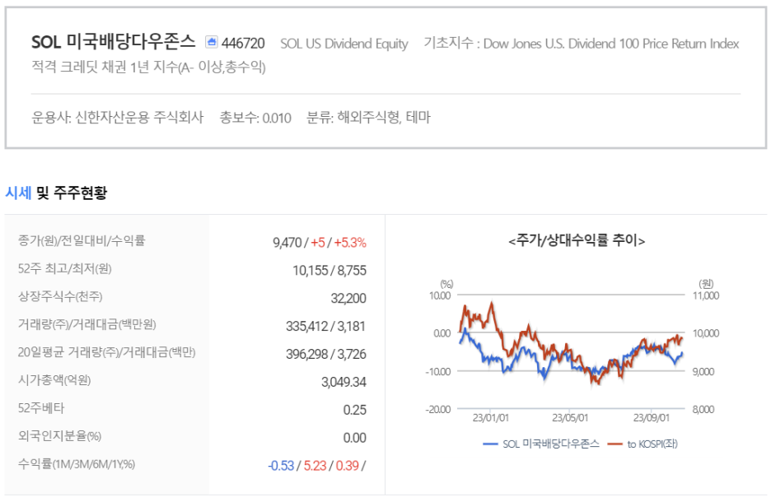Select the ETF title SOL 미국배당다우존스
This screenshot has width=771, height=502.
[x=114, y=42]
